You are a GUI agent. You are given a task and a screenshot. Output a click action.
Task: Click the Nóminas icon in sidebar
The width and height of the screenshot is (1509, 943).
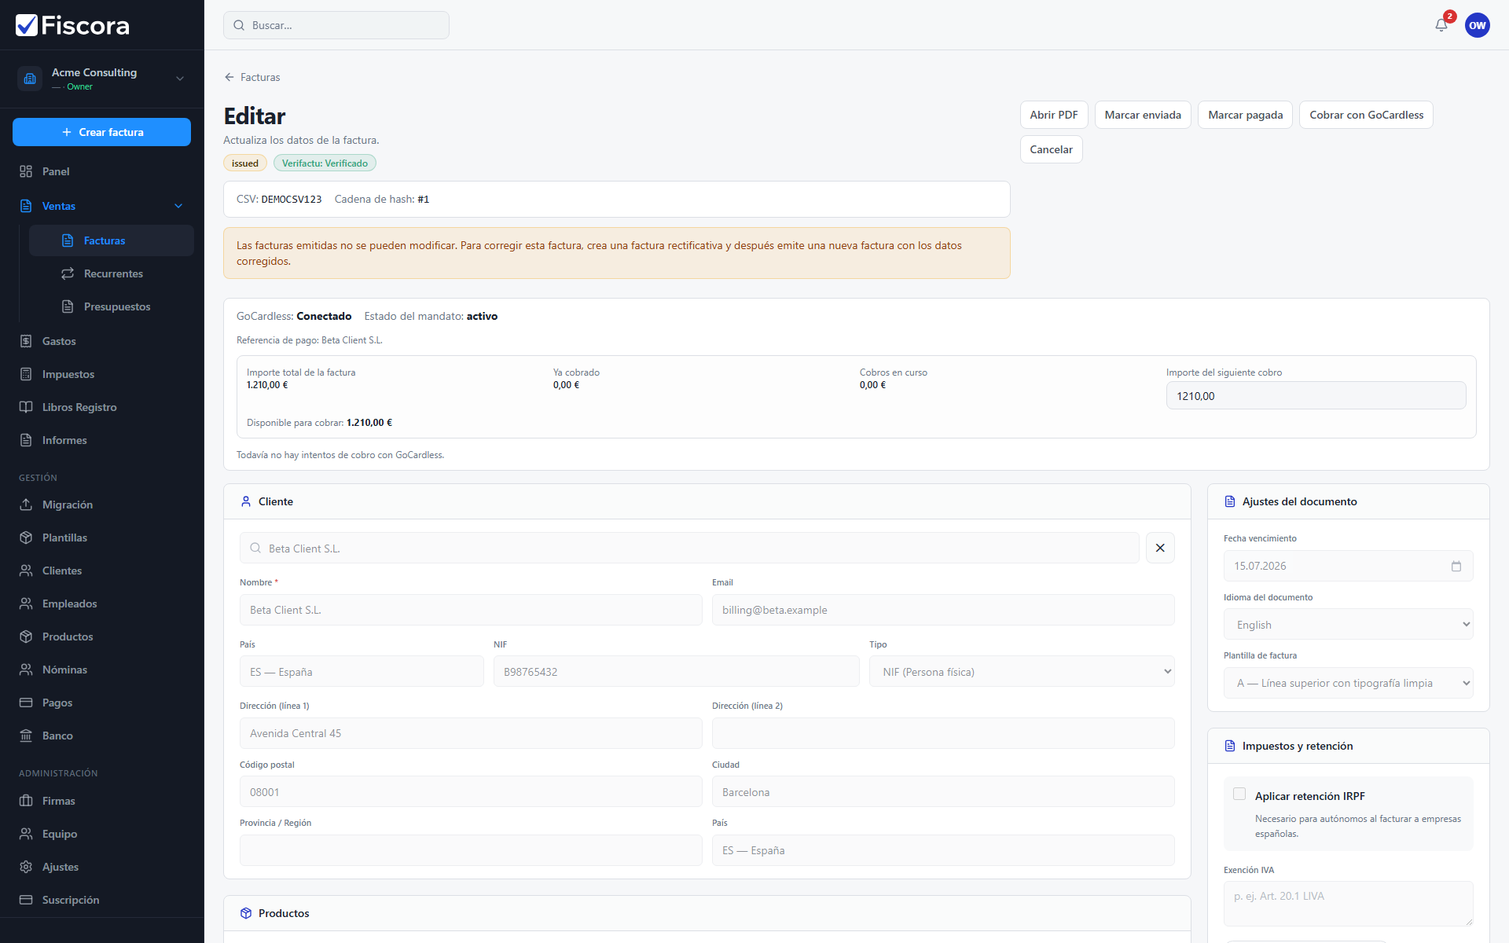click(26, 670)
